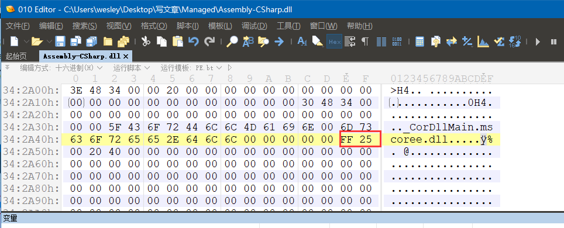Click hex byte FF in row 34:2A40h
Image resolution: width=564 pixels, height=228 pixels.
[347, 139]
